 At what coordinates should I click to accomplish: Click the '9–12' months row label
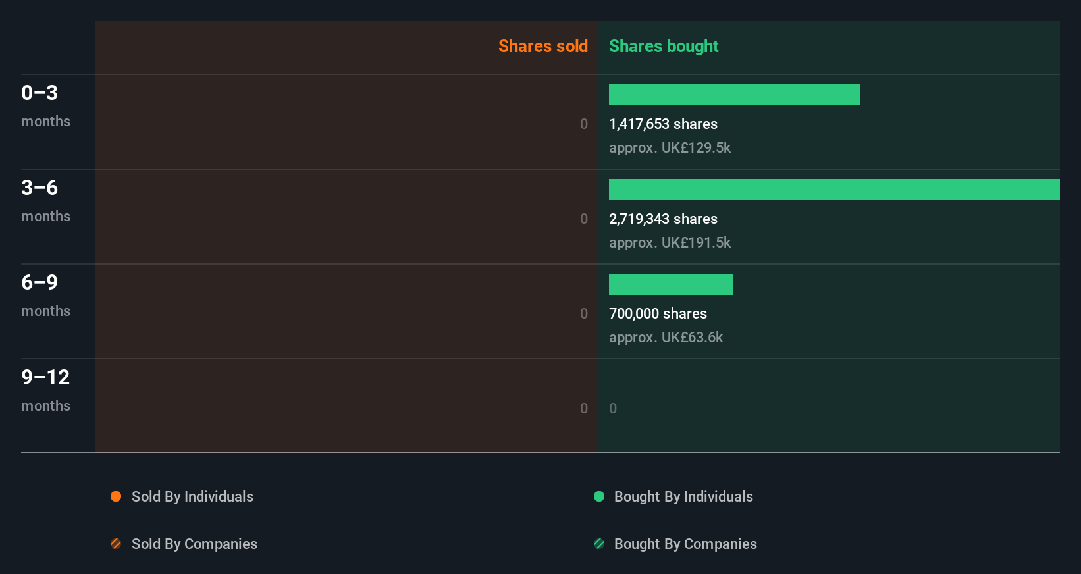point(45,377)
